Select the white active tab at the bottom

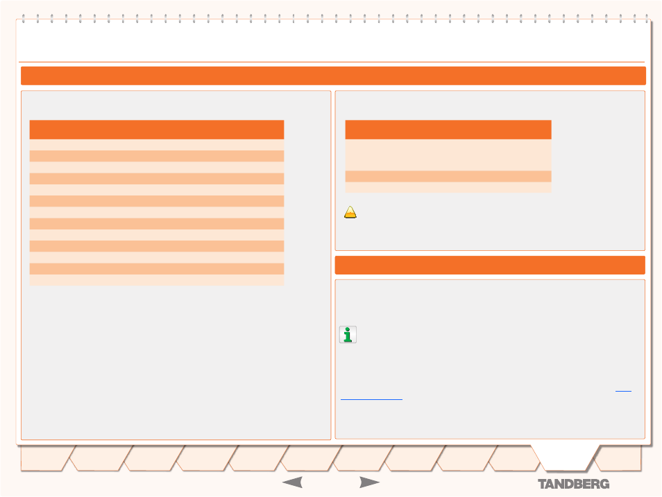click(x=566, y=457)
